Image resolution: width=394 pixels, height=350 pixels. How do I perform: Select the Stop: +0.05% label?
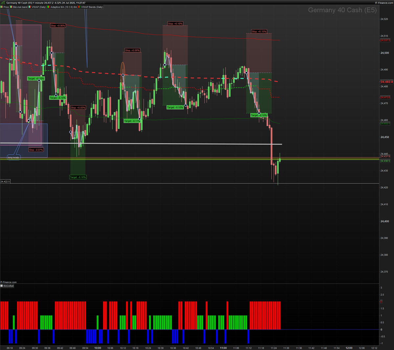(78, 108)
